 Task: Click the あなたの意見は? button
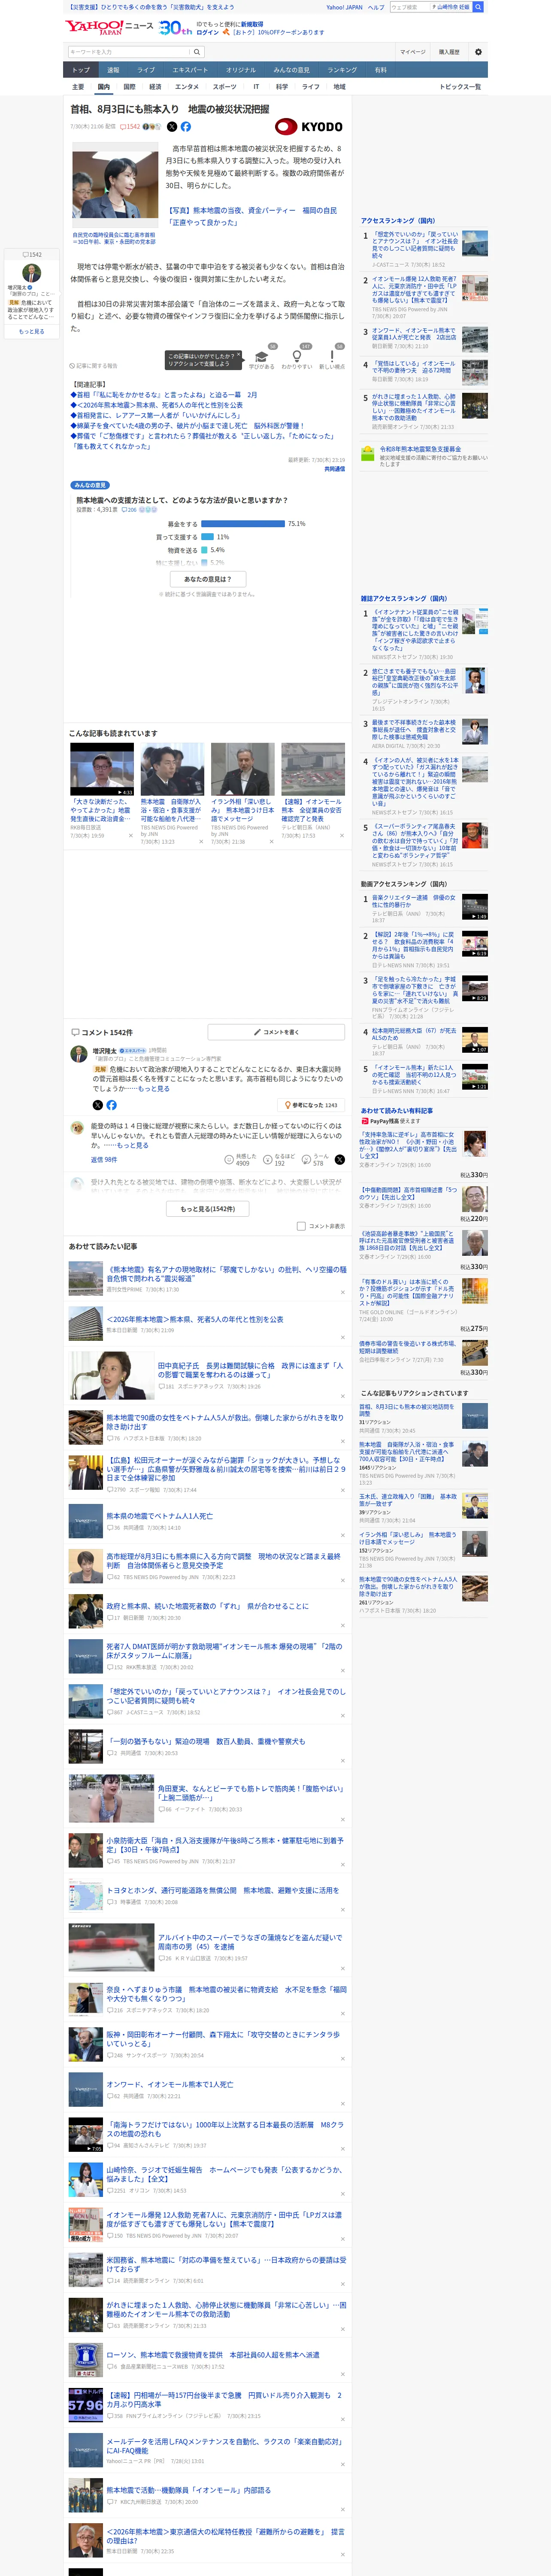pos(208,579)
